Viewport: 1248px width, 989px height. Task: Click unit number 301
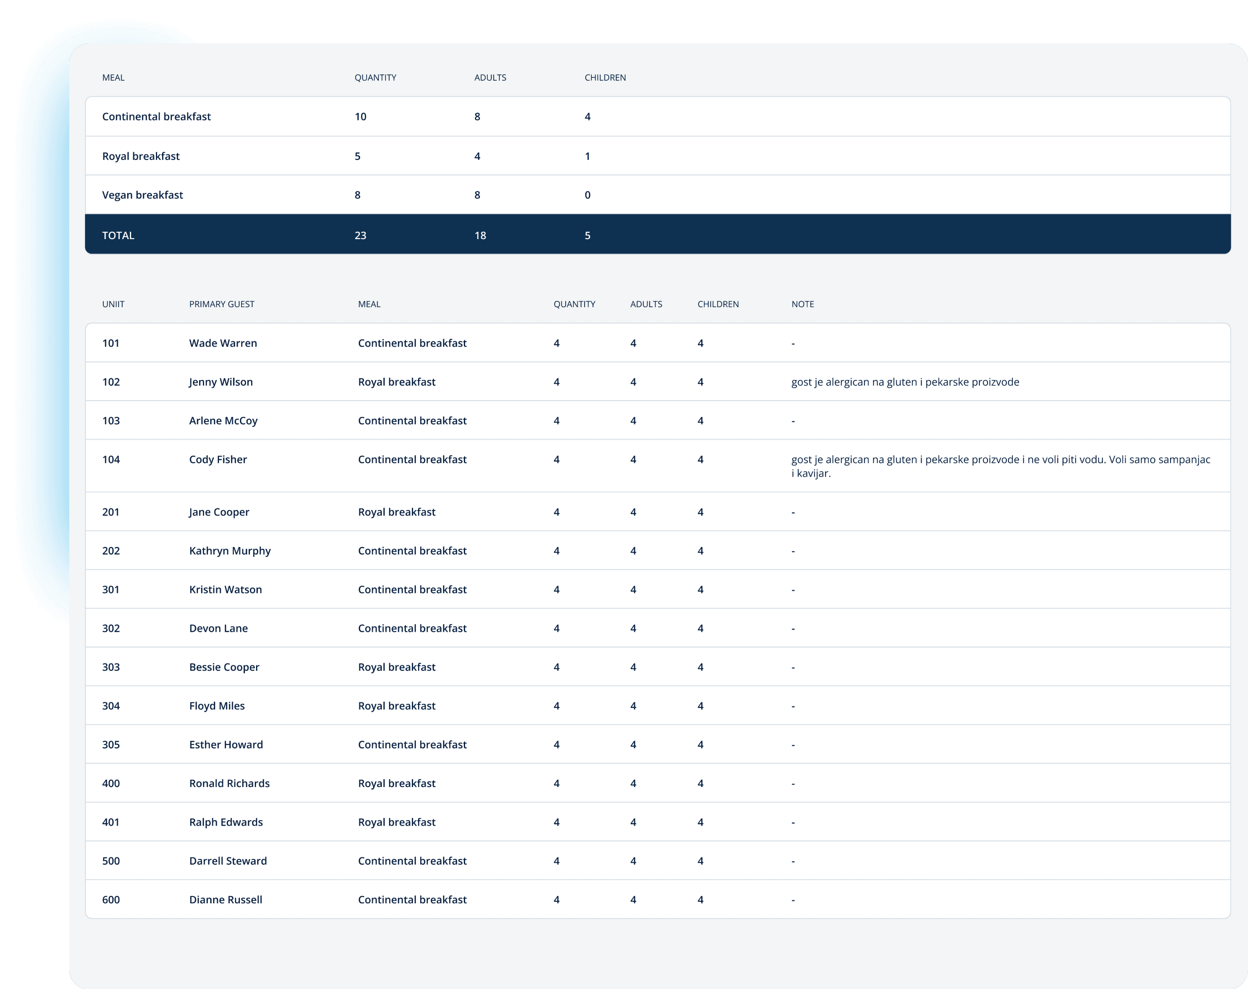[110, 590]
